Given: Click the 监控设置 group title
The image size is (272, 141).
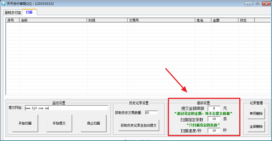Looking at the screenshot, I should point(59,103).
